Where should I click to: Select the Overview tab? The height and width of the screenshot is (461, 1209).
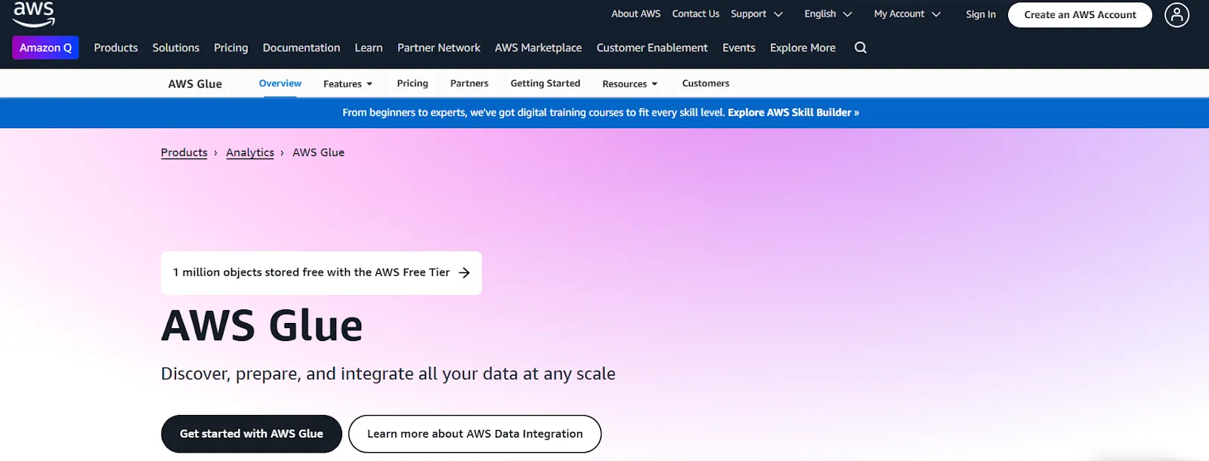coord(280,84)
